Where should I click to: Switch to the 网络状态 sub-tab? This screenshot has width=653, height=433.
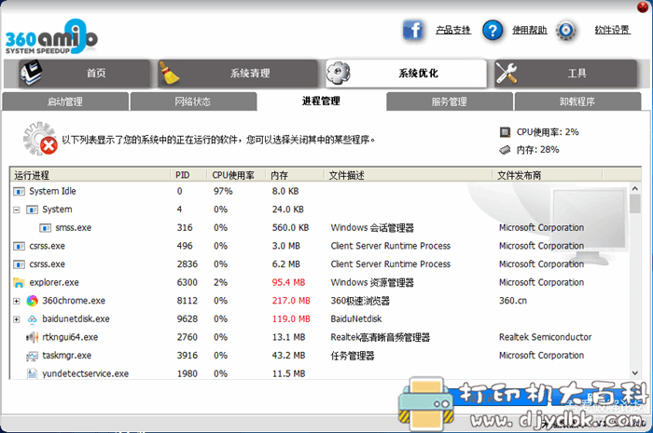click(x=193, y=101)
